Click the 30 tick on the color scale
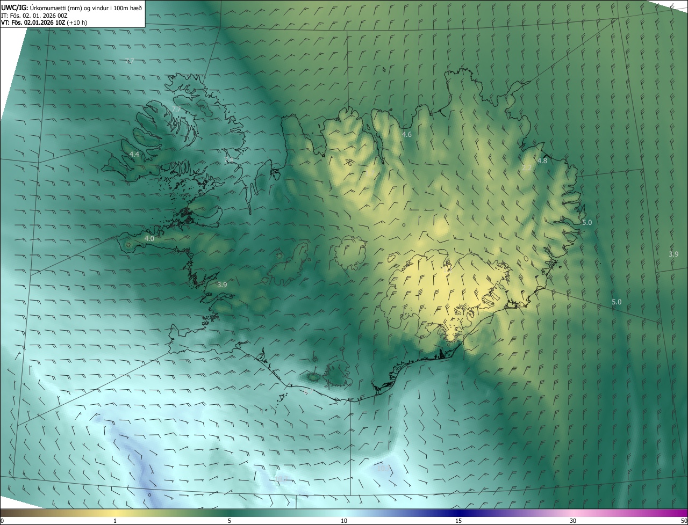This screenshot has height=525, width=688. point(573,521)
